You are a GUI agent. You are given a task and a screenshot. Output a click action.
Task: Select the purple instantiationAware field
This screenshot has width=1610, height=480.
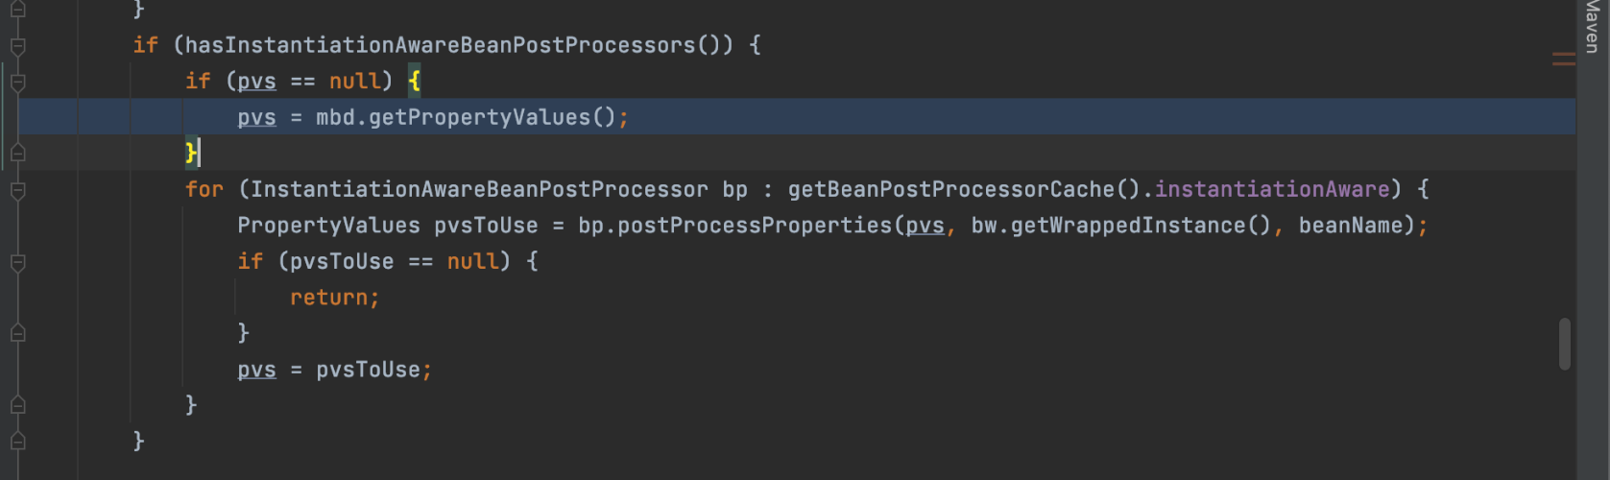[1271, 189]
